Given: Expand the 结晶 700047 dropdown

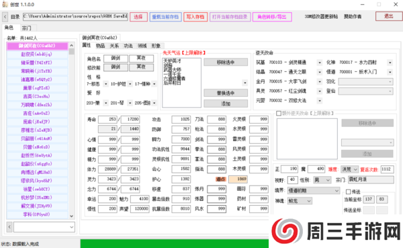Looking at the screenshot, I should point(320,72).
